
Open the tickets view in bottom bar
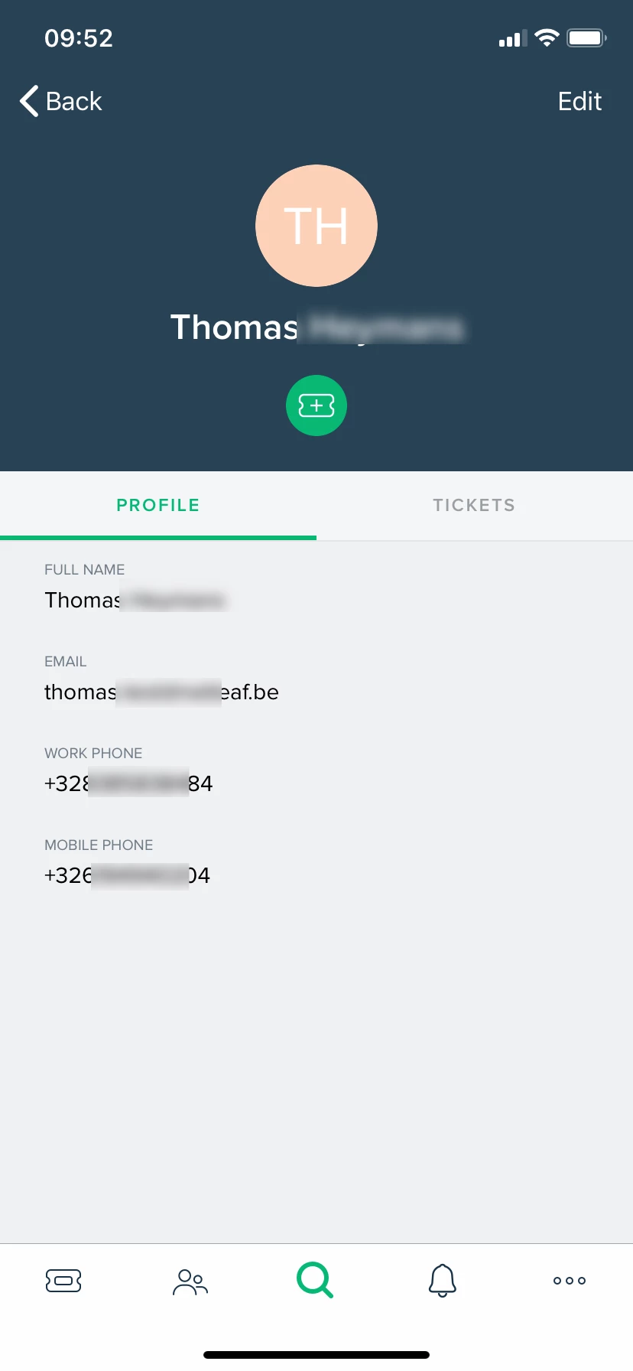click(63, 1281)
